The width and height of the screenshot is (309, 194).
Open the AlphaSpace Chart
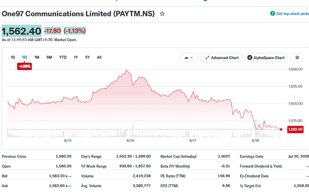pos(267,57)
